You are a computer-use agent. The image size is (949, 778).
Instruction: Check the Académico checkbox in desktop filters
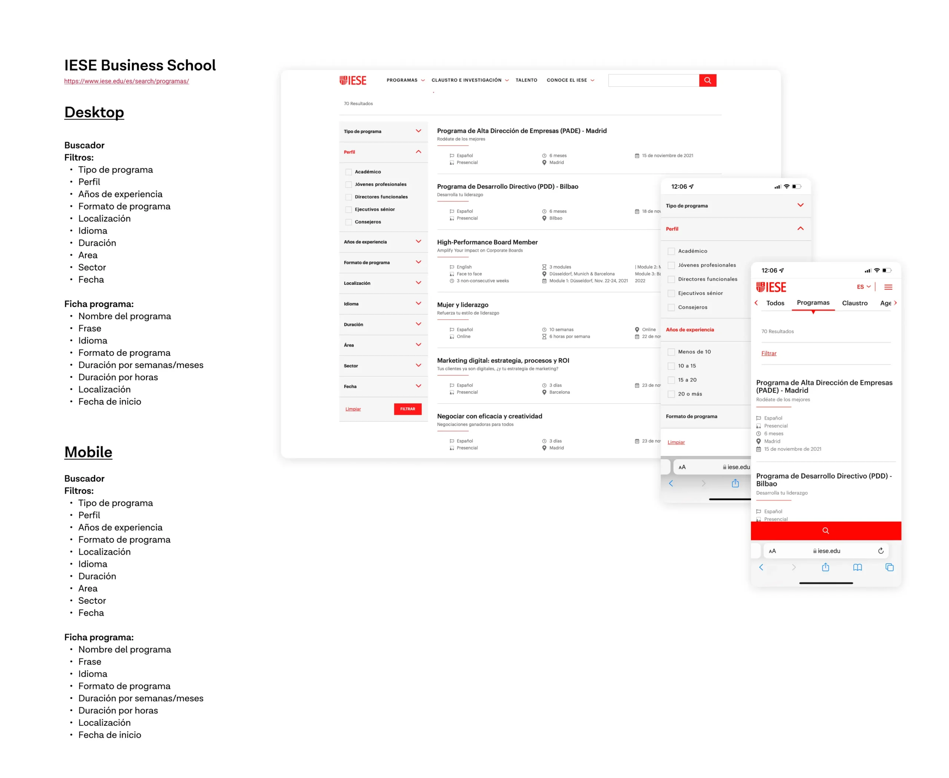(348, 172)
